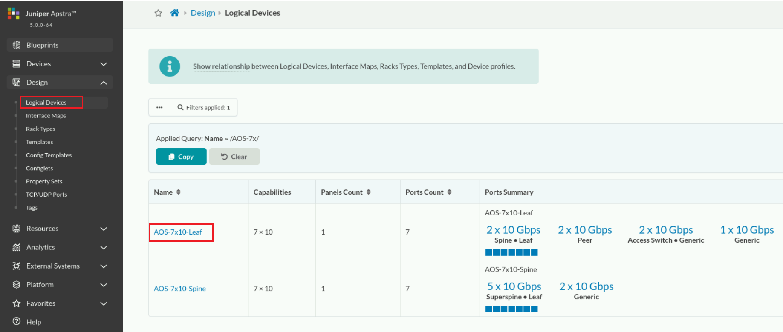Click the Design breadcrumb link
This screenshot has height=332, width=783.
203,13
